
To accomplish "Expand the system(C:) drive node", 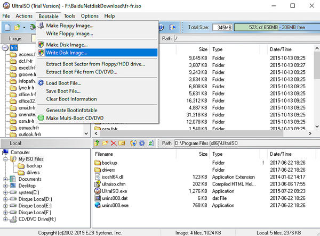I will click(6, 193).
